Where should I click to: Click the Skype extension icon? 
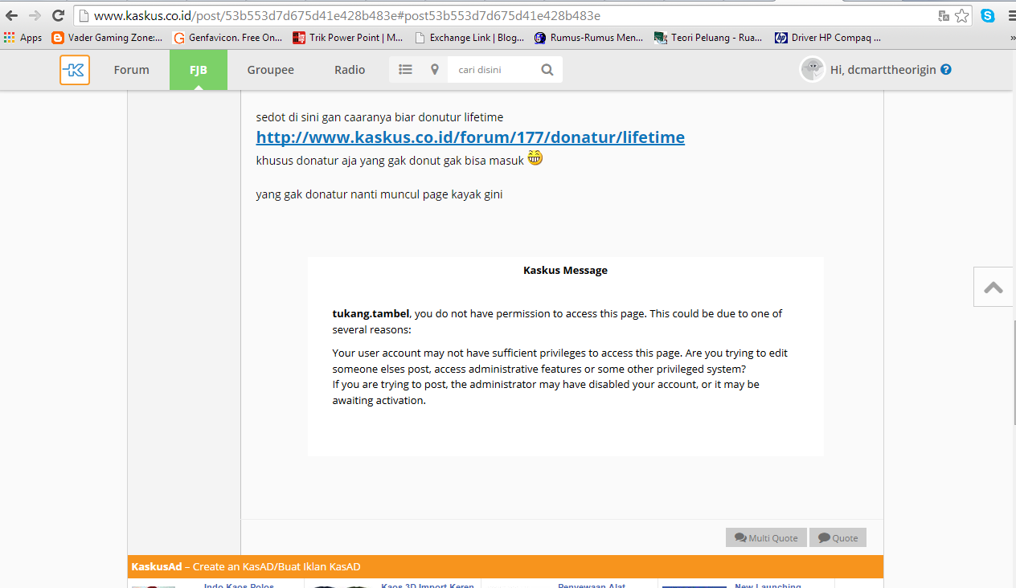pos(987,15)
